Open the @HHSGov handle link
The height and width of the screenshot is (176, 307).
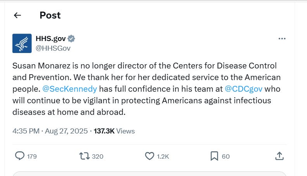click(53, 48)
